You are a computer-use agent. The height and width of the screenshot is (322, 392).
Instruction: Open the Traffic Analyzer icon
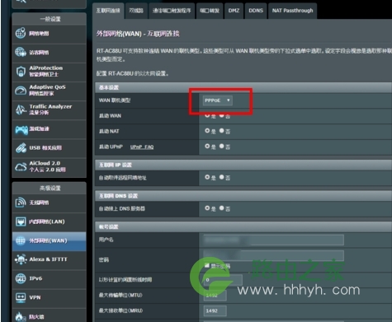[x=21, y=110]
